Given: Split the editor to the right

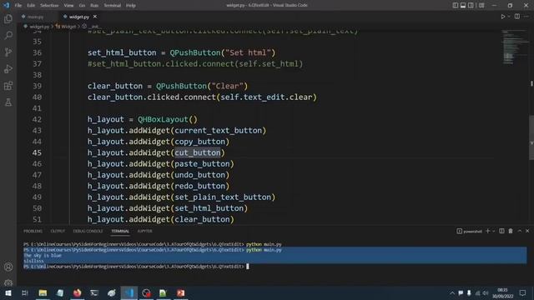Looking at the screenshot, I should click(517, 17).
